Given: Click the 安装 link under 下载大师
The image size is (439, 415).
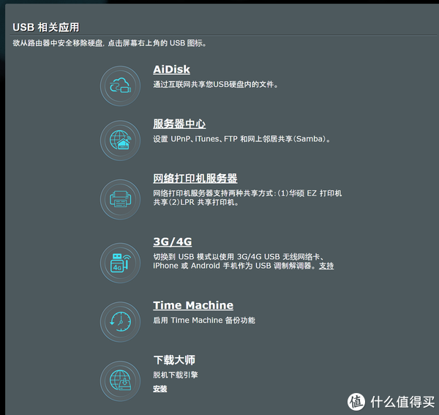Looking at the screenshot, I should (160, 389).
